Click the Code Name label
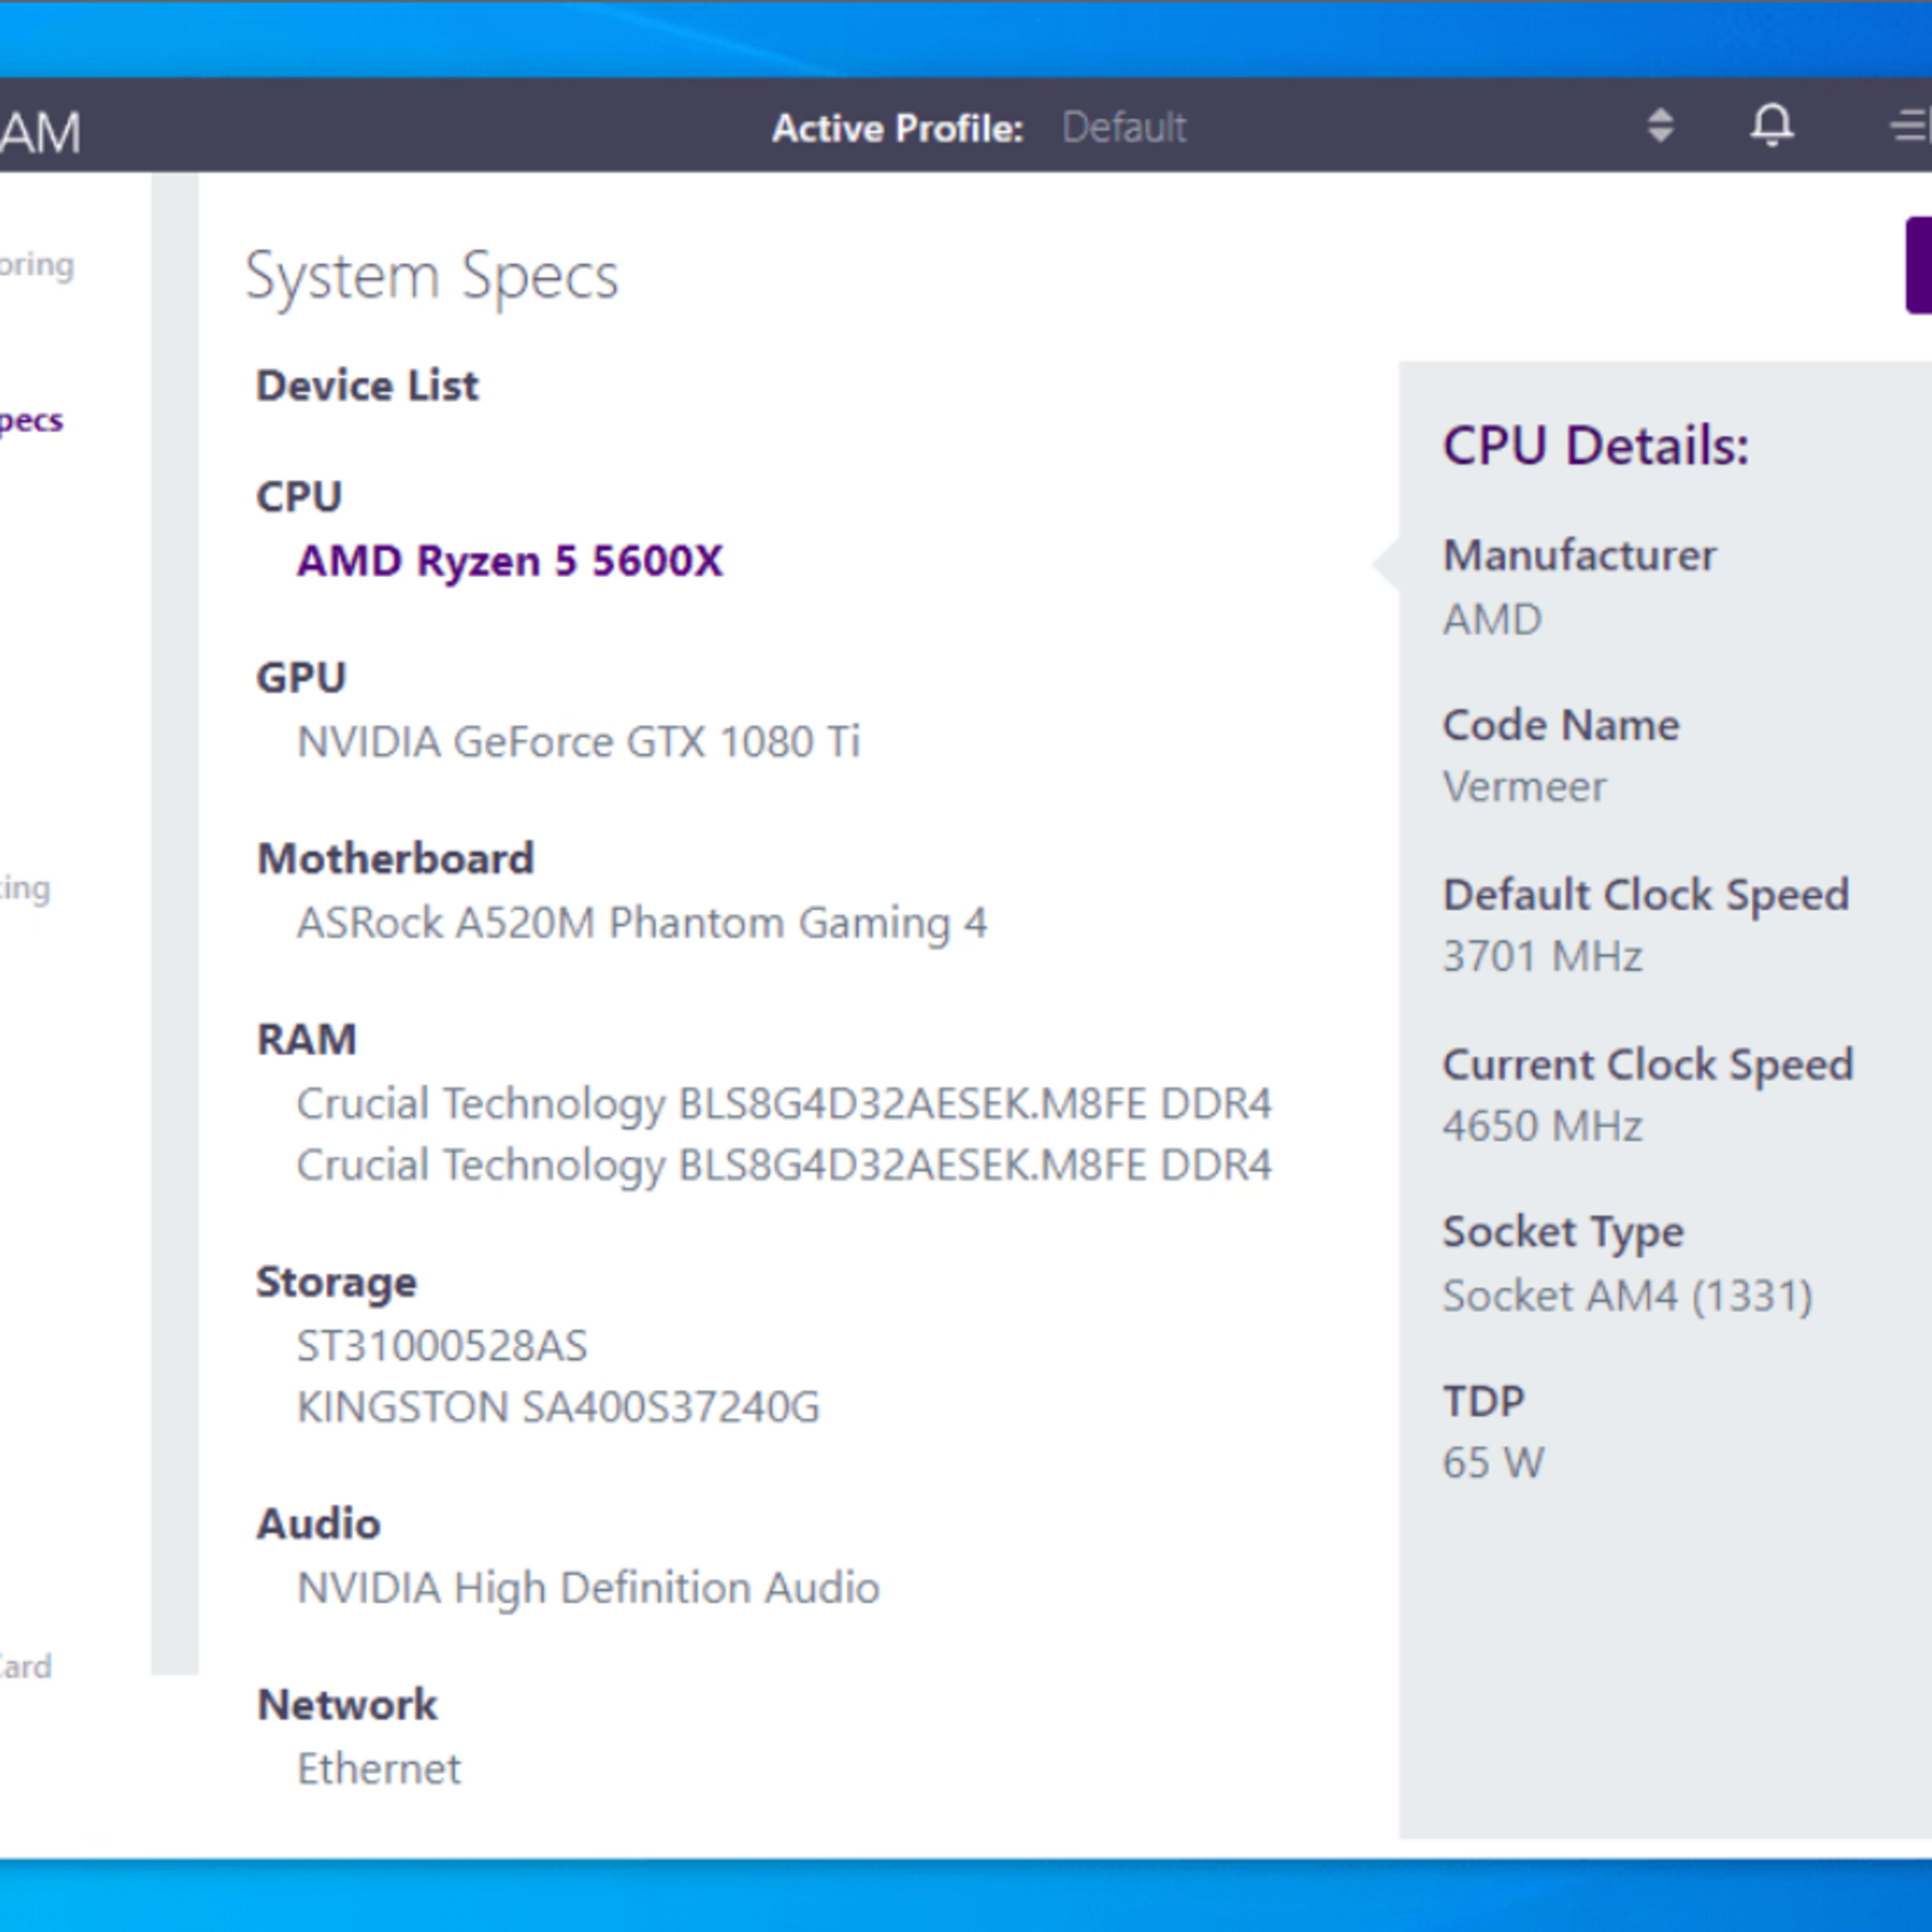Viewport: 1932px width, 1932px height. point(1561,726)
